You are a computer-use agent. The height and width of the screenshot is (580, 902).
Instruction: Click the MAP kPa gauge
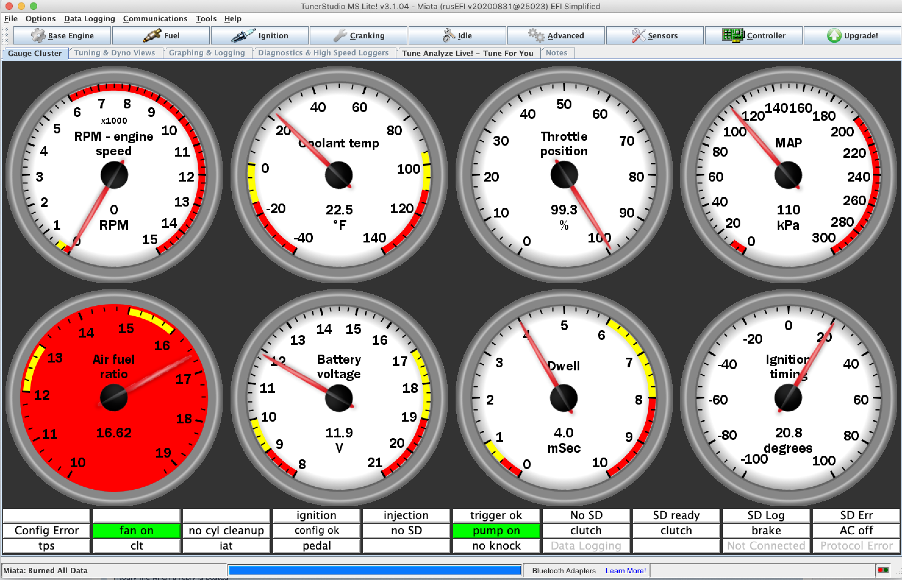click(x=788, y=174)
